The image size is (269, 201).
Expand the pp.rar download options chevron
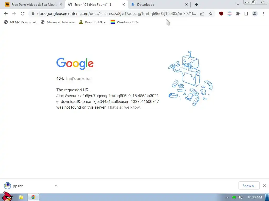click(56, 186)
